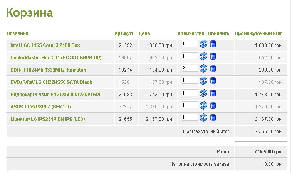Select article number 21252

[125, 45]
